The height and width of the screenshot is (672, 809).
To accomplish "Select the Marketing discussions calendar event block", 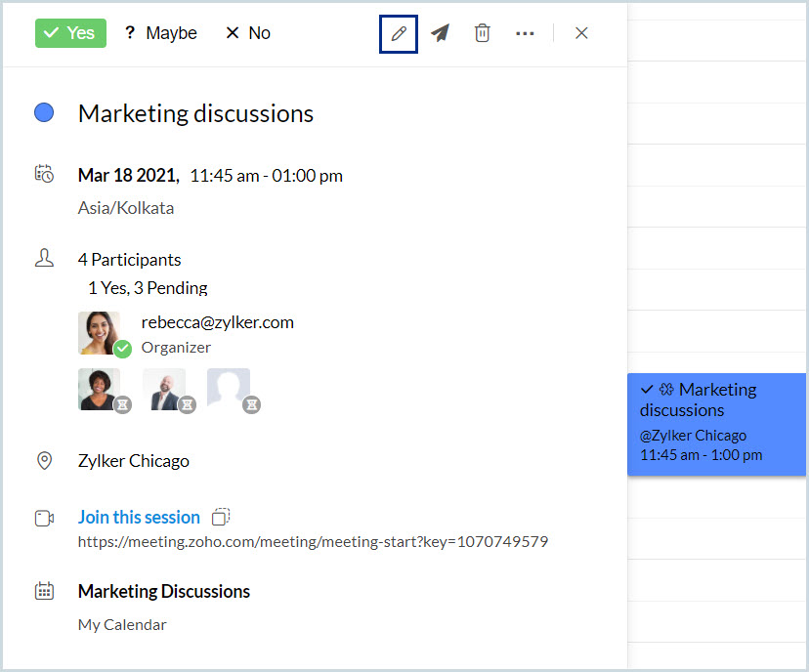I will [717, 423].
